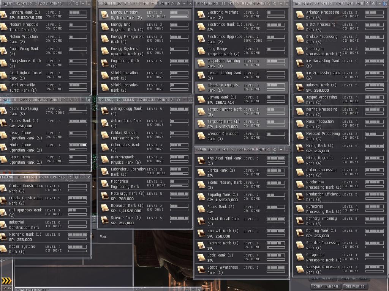Image resolution: width=389 pixels, height=291 pixels.
Task: Select the Repair Systems Rank skill
Action: pos(45,249)
